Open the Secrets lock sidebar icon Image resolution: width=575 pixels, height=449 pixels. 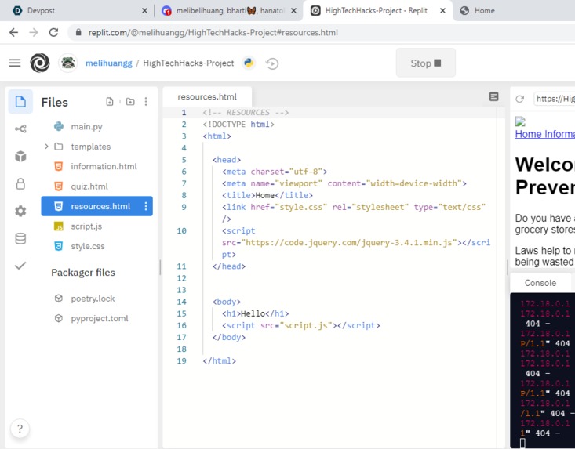coord(20,183)
